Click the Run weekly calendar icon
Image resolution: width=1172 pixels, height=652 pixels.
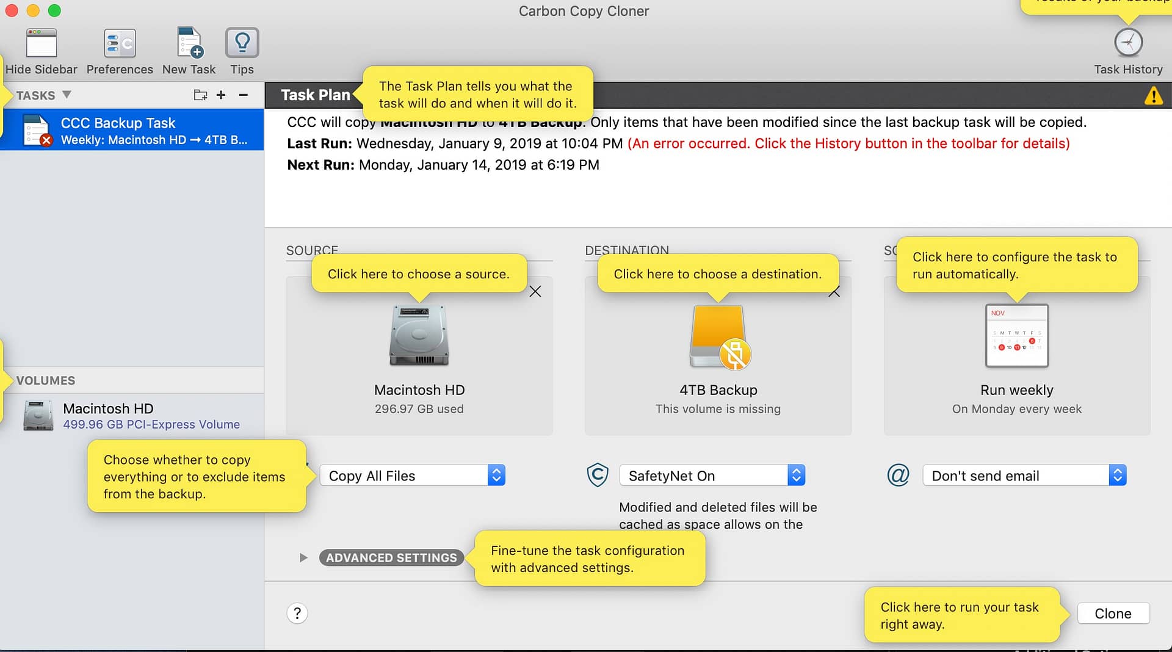pos(1017,335)
